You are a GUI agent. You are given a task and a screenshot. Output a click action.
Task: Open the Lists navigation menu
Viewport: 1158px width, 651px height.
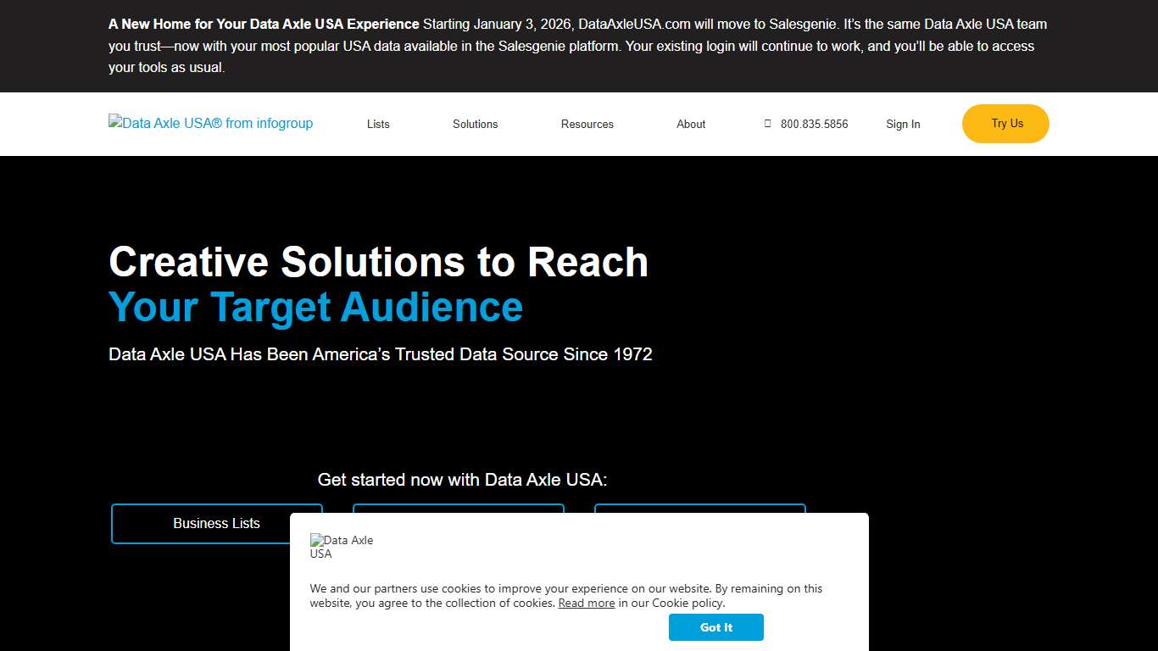(378, 124)
